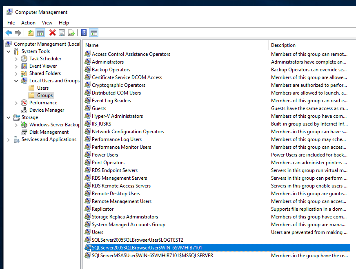
Task: Click the Administrators group icon
Action: 88,62
